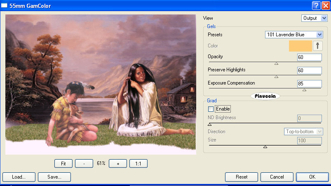
Task: Open the orange Color swatch
Action: [300, 46]
